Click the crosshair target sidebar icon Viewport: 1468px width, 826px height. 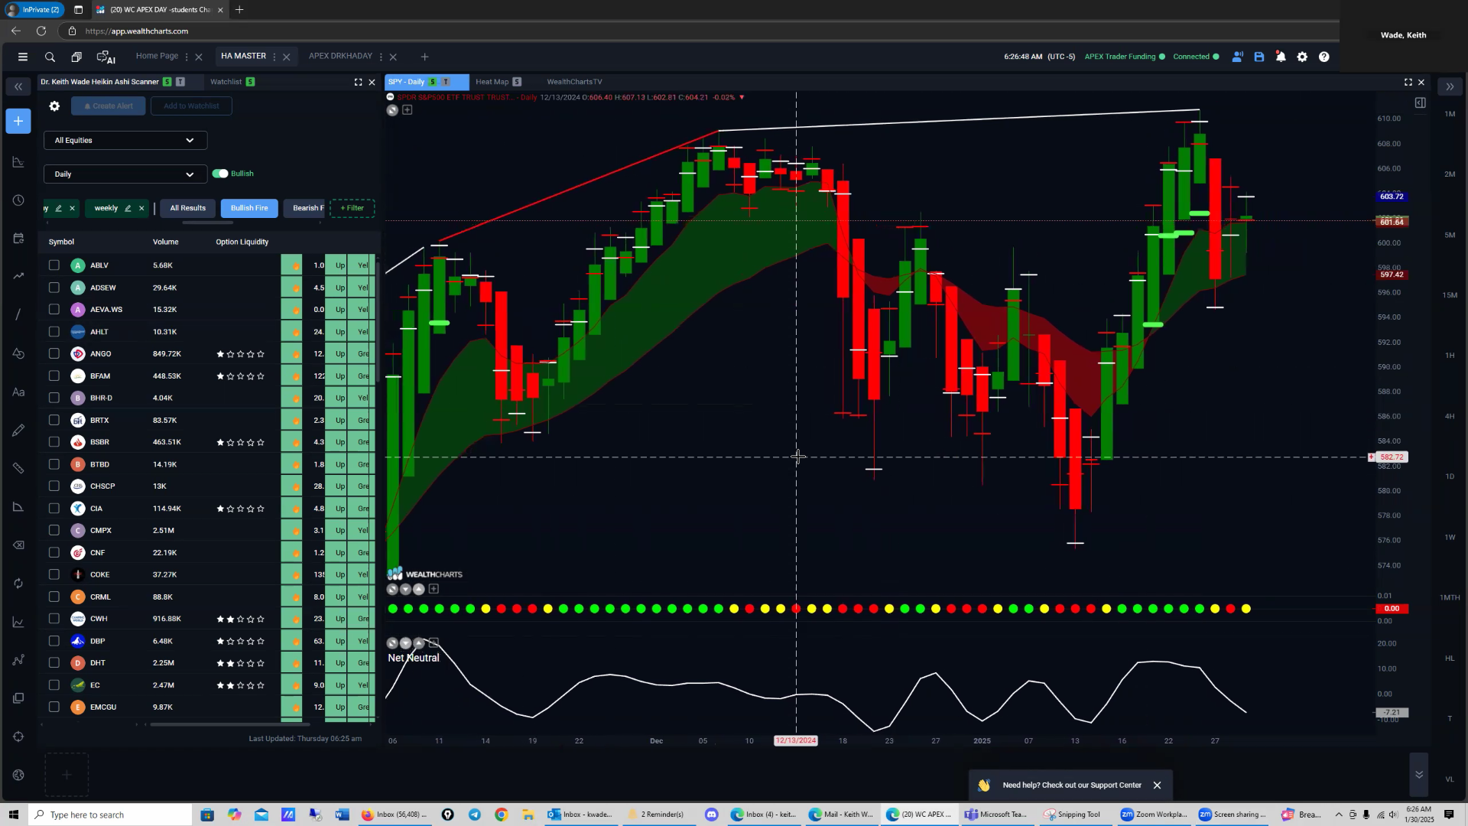(18, 737)
